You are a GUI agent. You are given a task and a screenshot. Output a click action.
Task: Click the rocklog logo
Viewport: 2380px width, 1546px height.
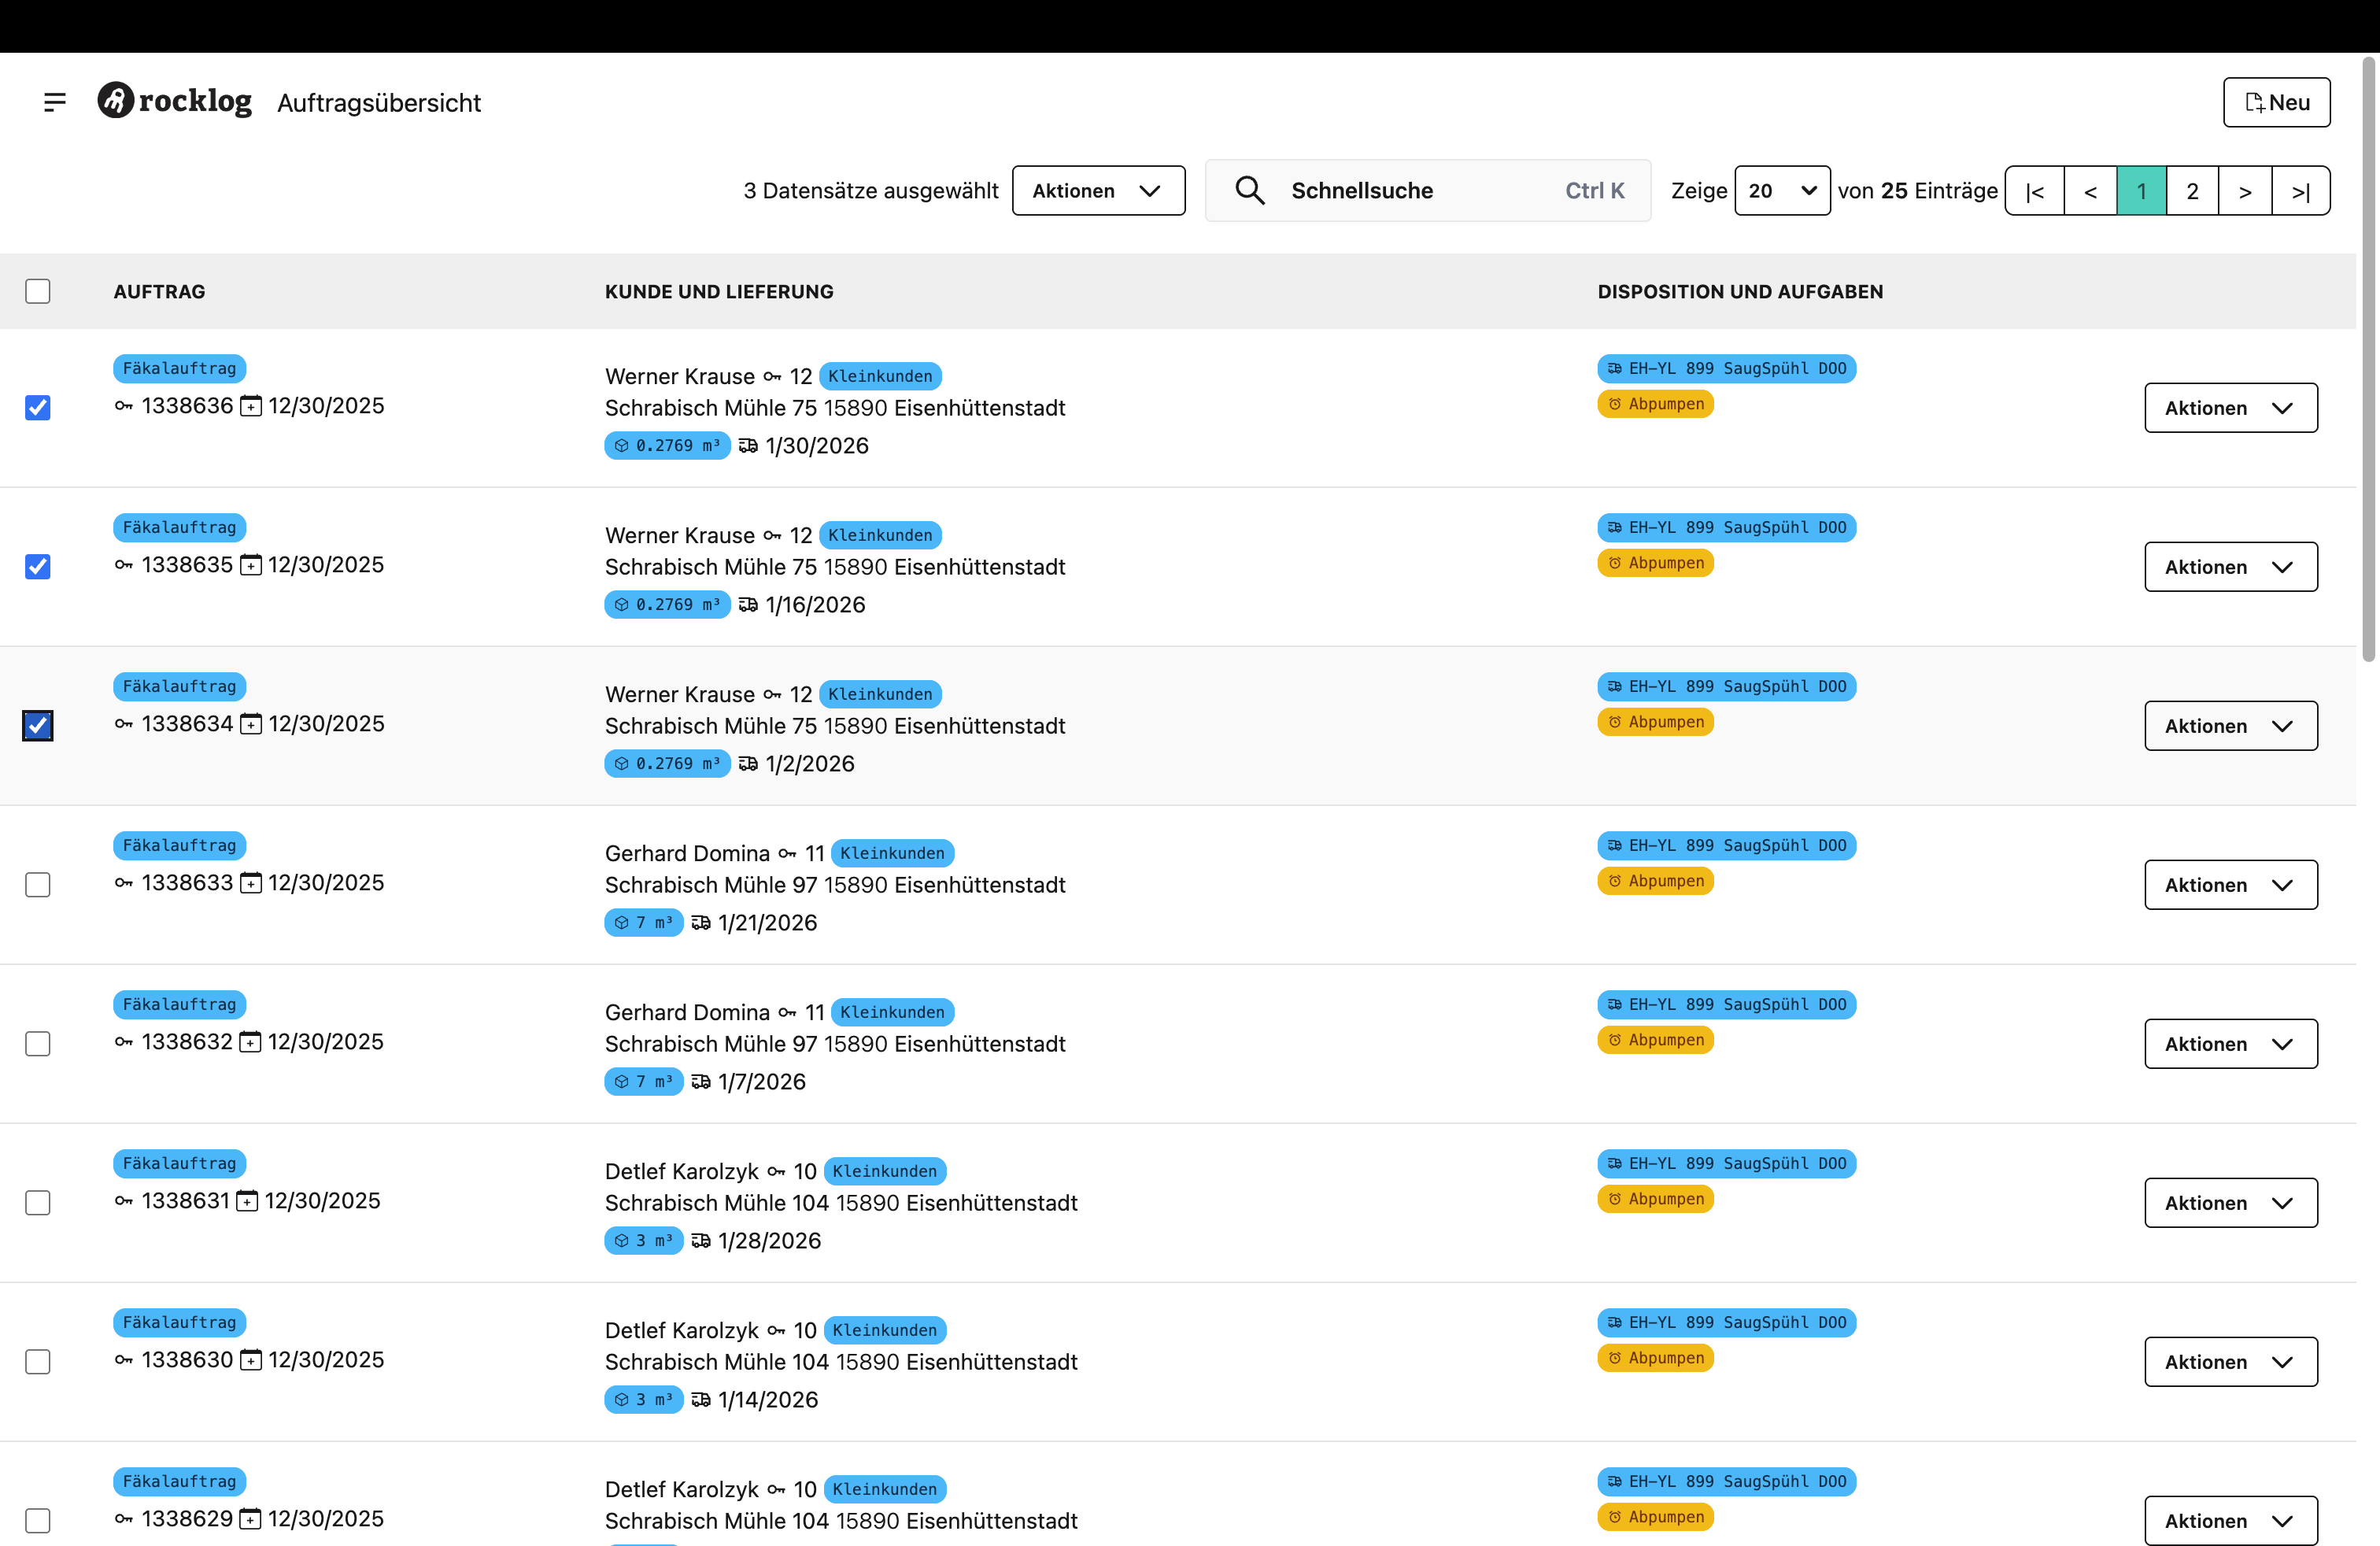tap(175, 101)
